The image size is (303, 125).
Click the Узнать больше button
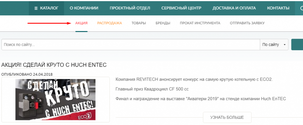coord(227,117)
